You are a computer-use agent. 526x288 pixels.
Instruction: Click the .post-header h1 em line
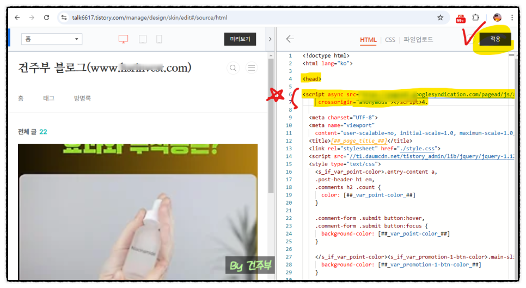coord(345,179)
